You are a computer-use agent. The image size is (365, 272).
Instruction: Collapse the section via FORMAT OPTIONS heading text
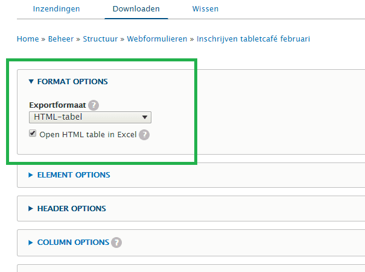point(72,81)
